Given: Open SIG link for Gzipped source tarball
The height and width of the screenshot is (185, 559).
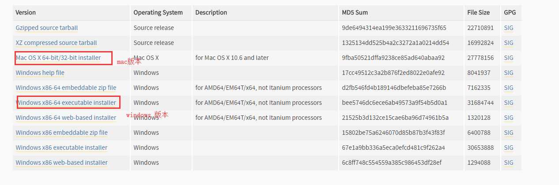Looking at the screenshot, I should click(x=509, y=28).
